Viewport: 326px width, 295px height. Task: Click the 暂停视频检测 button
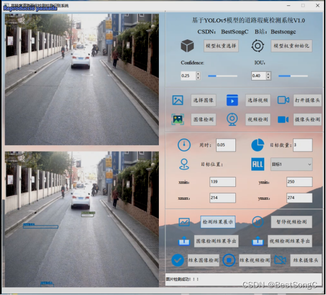(291, 222)
